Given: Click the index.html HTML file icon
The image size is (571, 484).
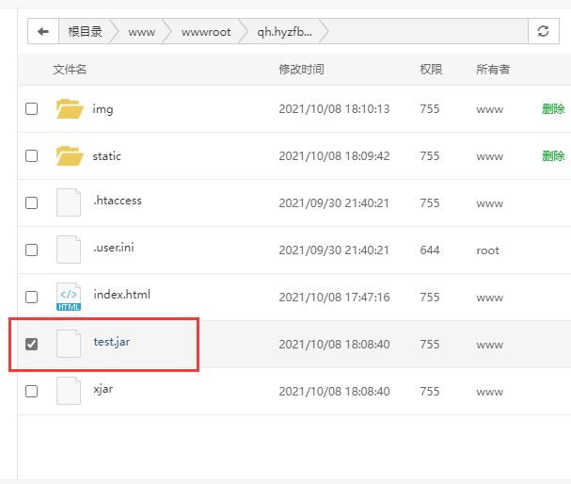Looking at the screenshot, I should (69, 297).
